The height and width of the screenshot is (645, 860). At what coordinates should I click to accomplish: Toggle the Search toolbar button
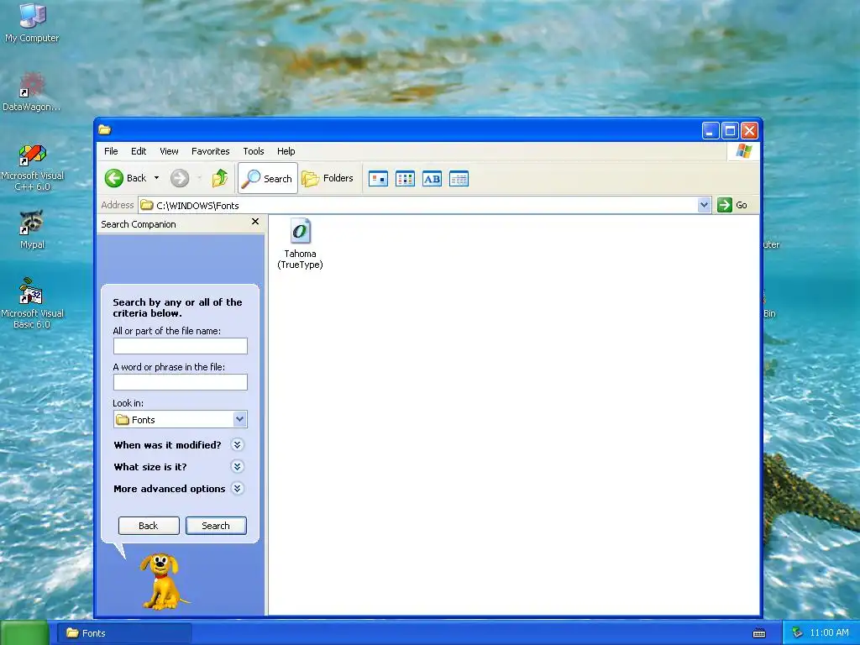(x=268, y=178)
